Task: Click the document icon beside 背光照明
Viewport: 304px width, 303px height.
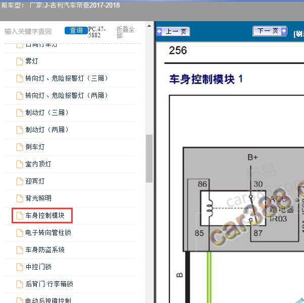Action: pyautogui.click(x=20, y=199)
